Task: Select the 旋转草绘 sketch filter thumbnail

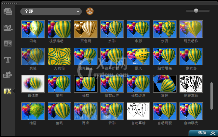Action: (x=191, y=84)
